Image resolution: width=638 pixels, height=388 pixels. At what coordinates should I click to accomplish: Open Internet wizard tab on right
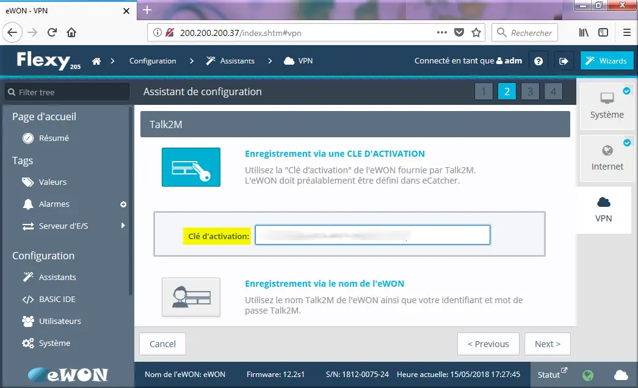coord(607,158)
